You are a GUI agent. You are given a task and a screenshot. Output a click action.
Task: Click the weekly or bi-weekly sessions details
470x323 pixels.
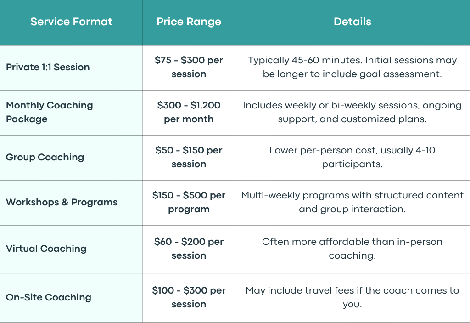[x=352, y=112]
